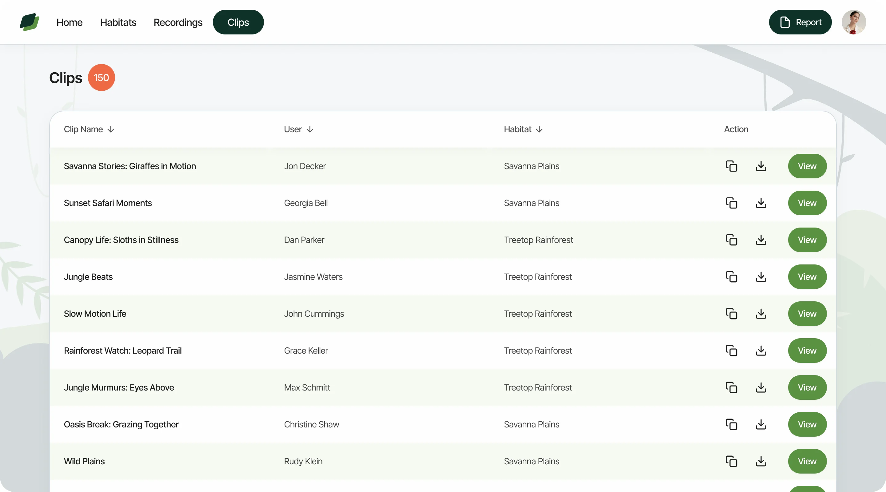886x492 pixels.
Task: Copy the Rainforest Watch: Leopard Trail clip
Action: click(731, 350)
